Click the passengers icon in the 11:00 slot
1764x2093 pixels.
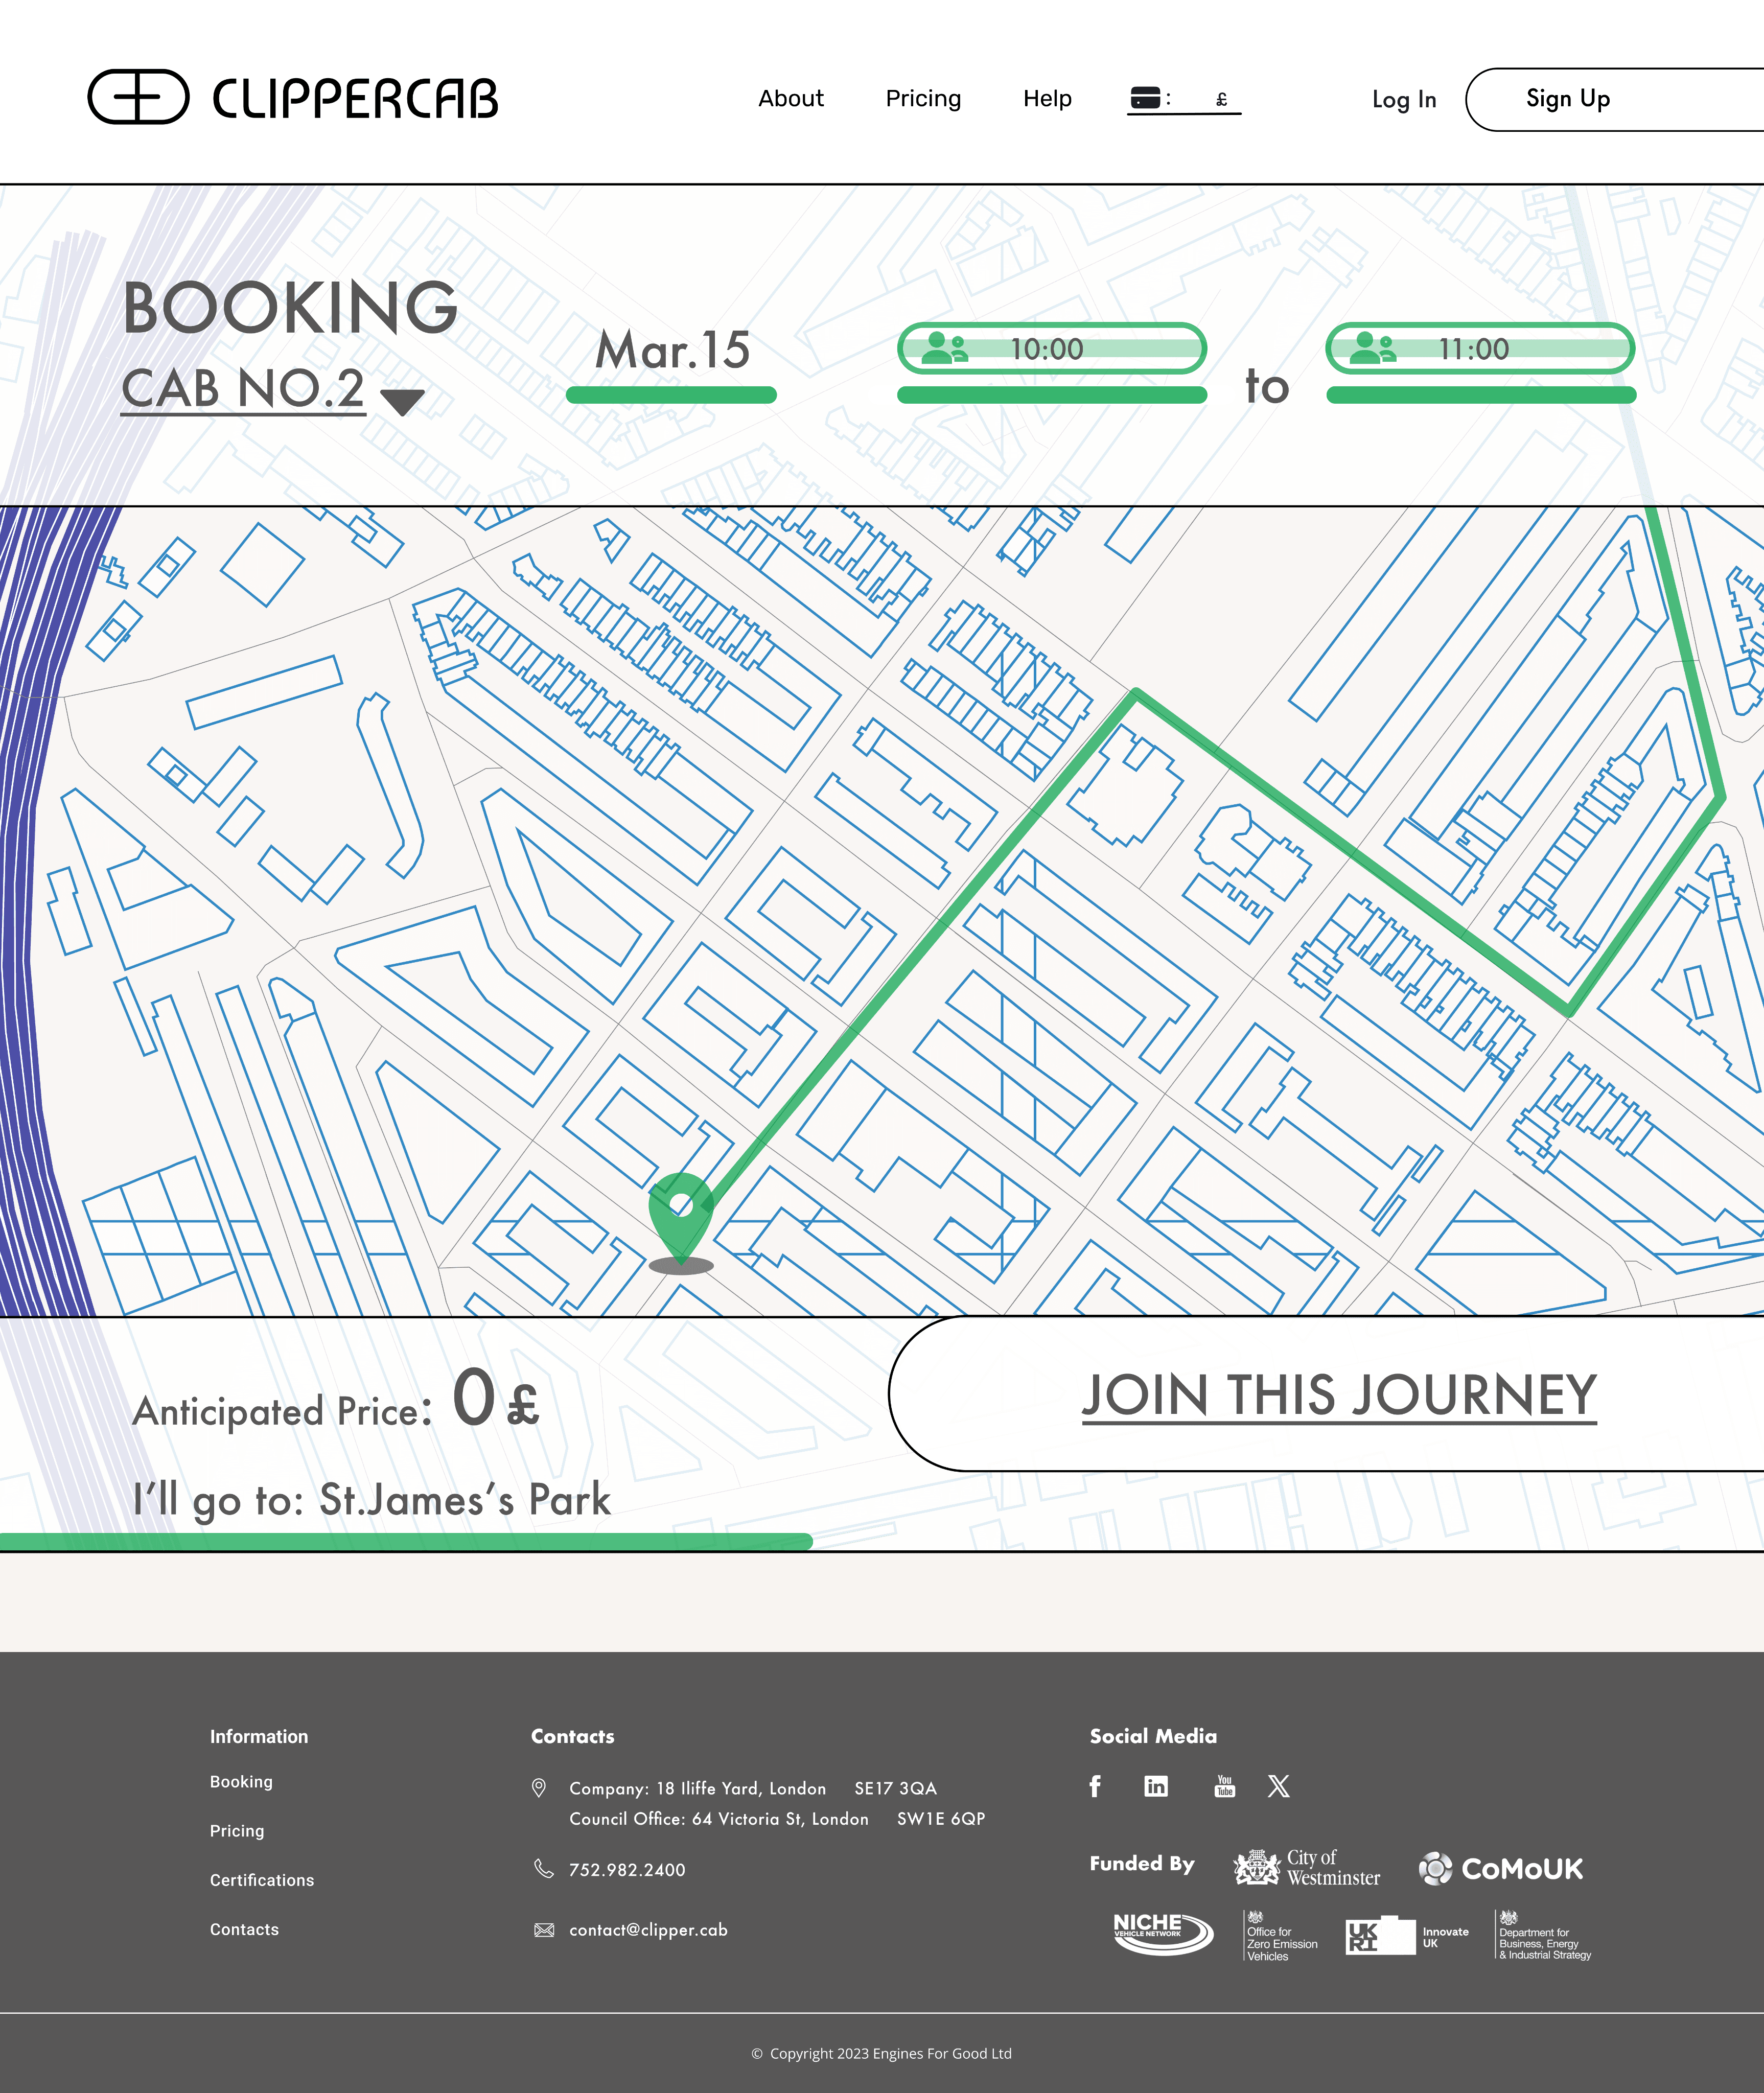[1372, 348]
